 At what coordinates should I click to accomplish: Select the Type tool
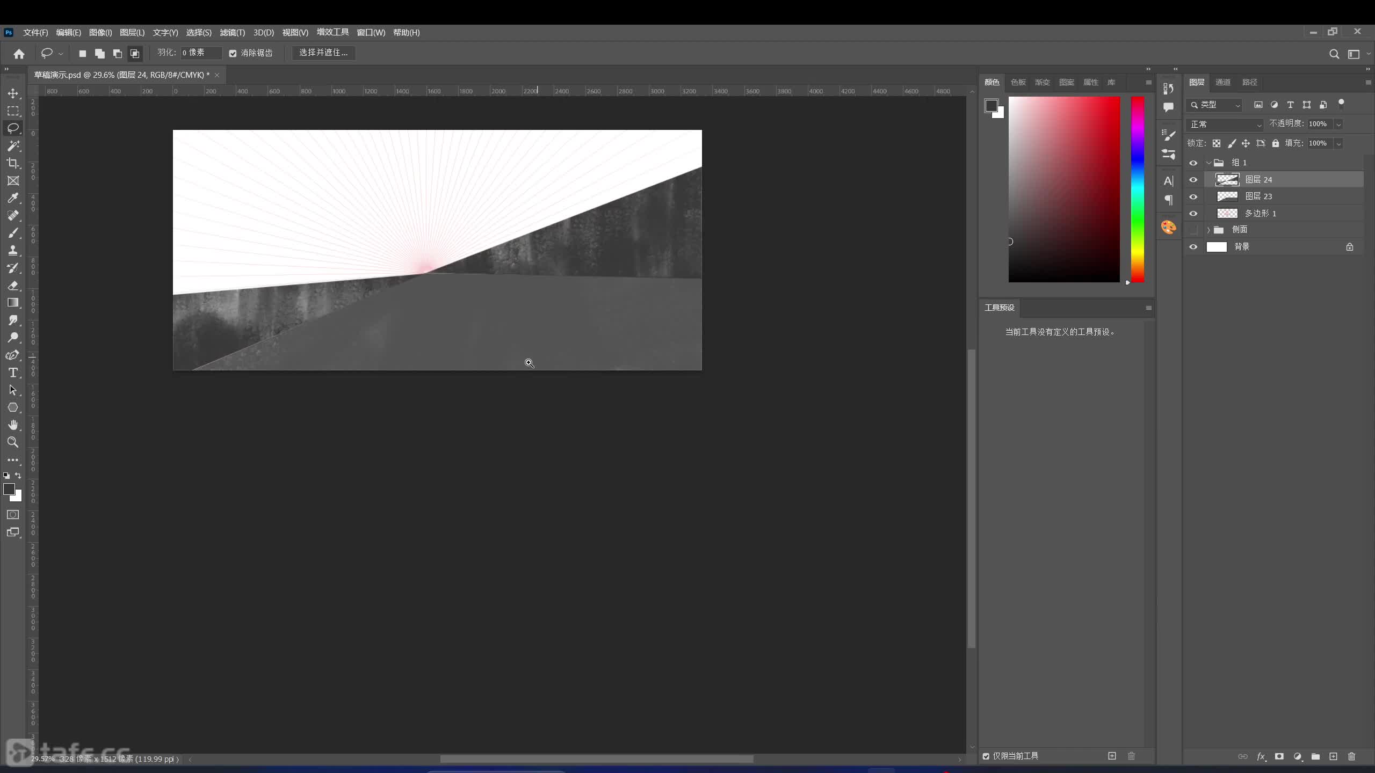click(x=13, y=373)
